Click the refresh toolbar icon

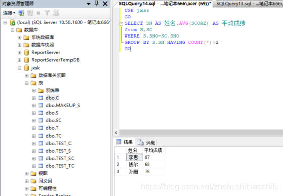click(56, 13)
